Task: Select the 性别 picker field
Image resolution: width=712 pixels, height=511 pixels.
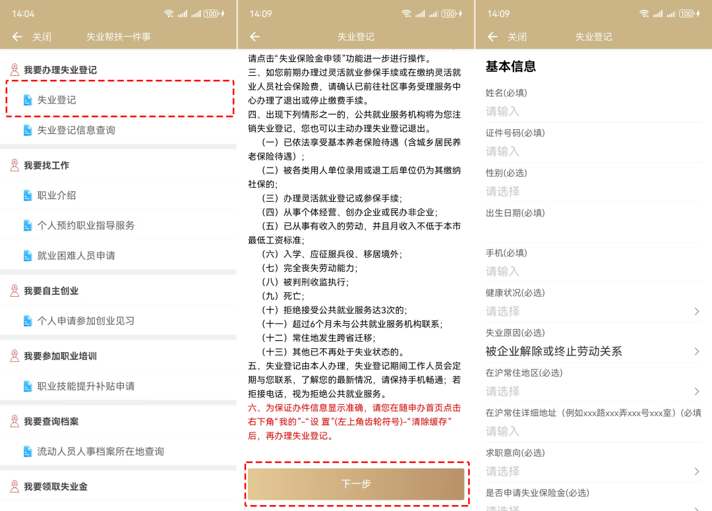Action: (x=592, y=192)
